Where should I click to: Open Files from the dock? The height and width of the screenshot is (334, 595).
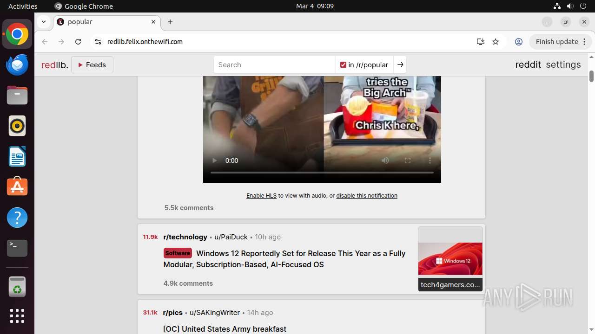pos(17,96)
